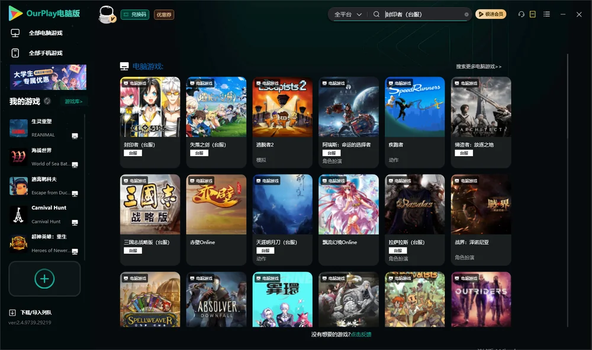Open customer support headset icon
The height and width of the screenshot is (350, 592).
[522, 14]
